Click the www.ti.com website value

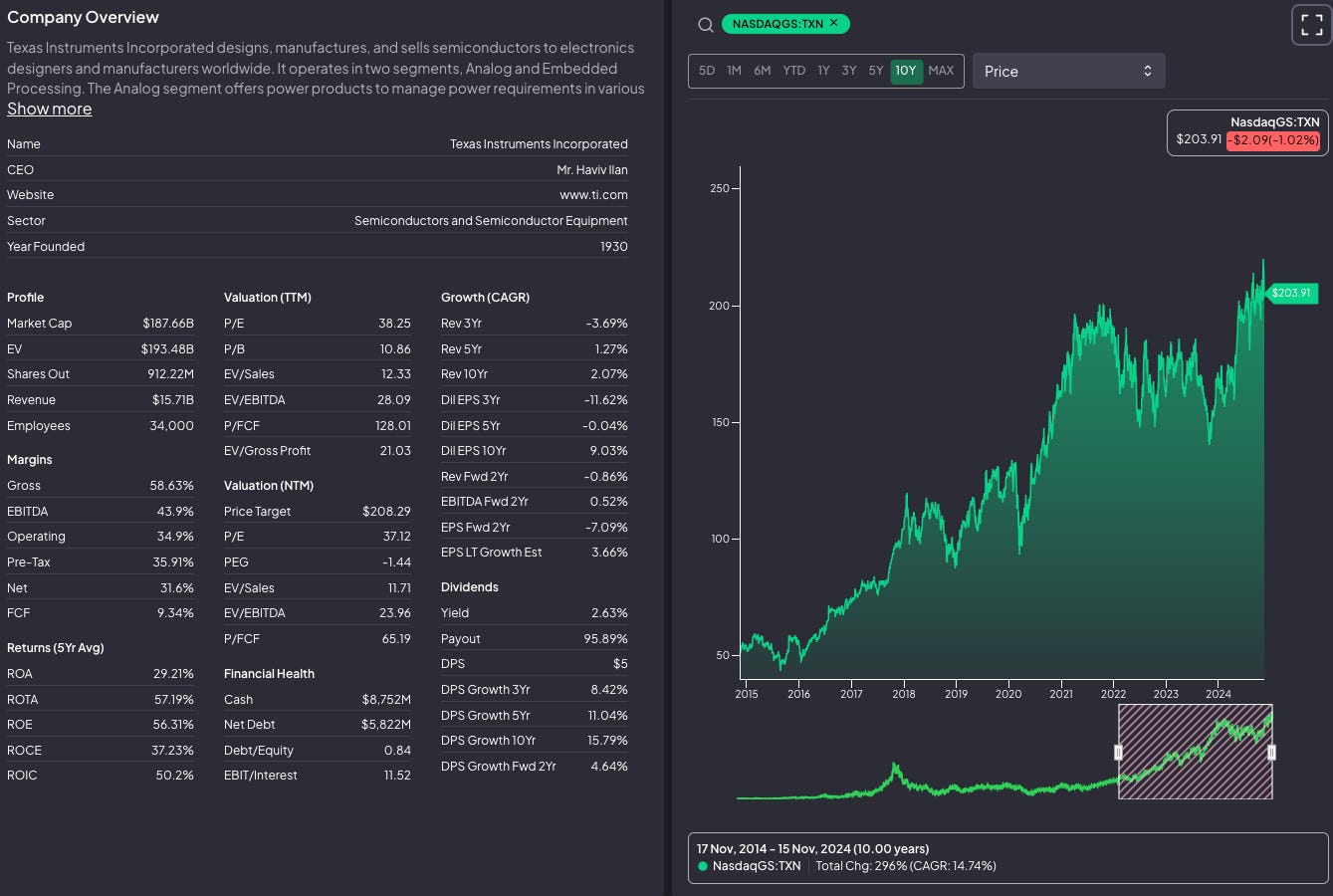593,195
